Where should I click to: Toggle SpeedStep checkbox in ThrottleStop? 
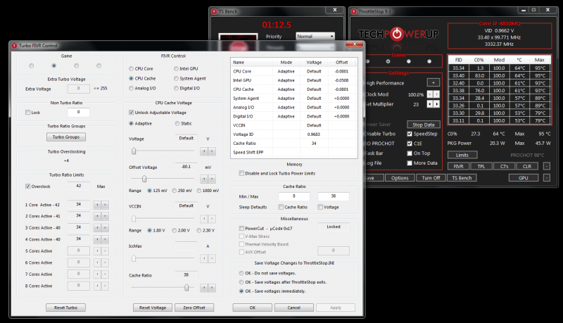tap(410, 134)
